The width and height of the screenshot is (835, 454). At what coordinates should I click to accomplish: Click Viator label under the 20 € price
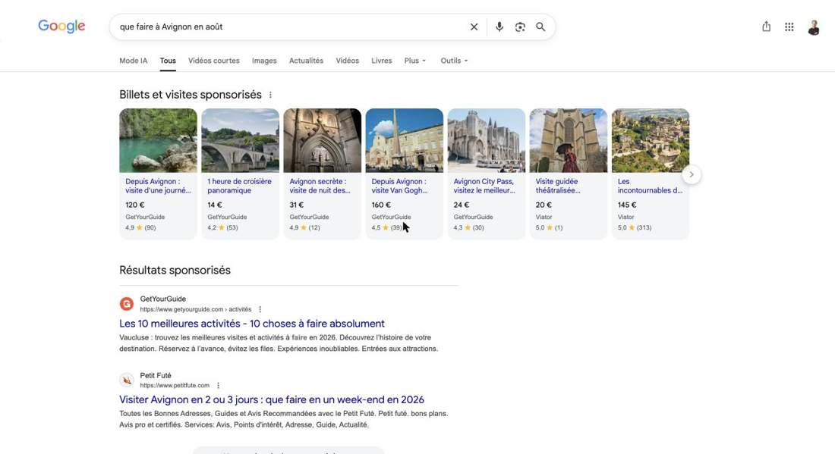(544, 217)
